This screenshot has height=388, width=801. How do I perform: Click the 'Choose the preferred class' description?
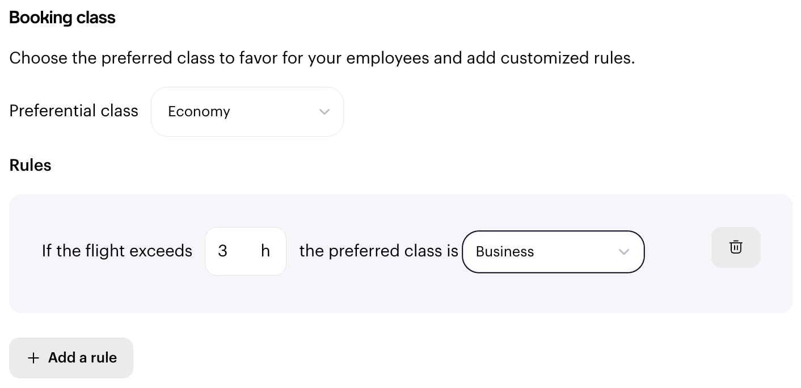(322, 58)
